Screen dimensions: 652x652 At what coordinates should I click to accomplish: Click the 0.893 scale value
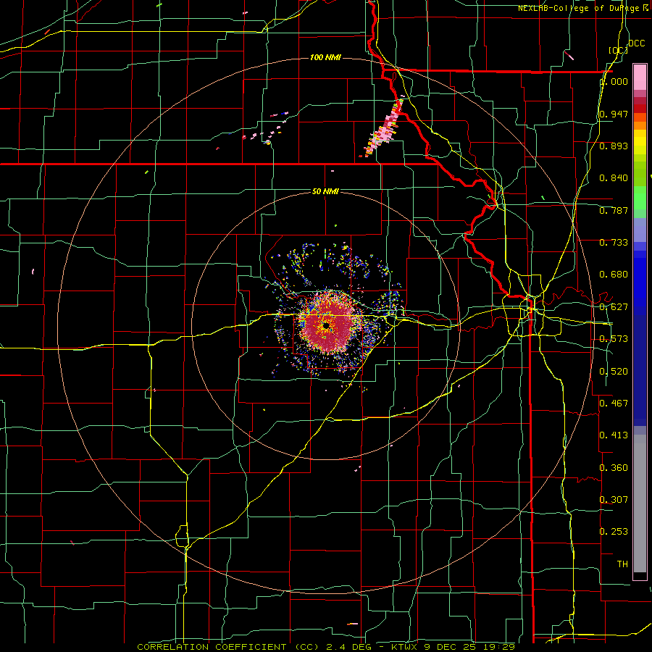click(614, 146)
